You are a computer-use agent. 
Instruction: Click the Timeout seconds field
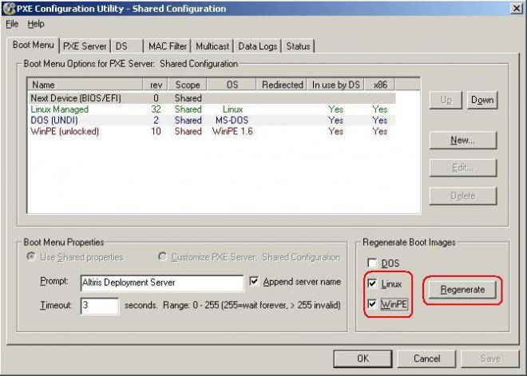click(x=100, y=306)
